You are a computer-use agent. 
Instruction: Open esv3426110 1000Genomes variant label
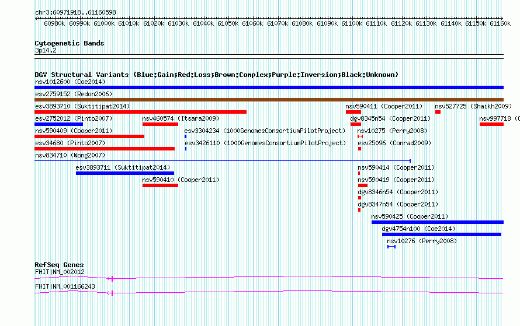click(265, 143)
